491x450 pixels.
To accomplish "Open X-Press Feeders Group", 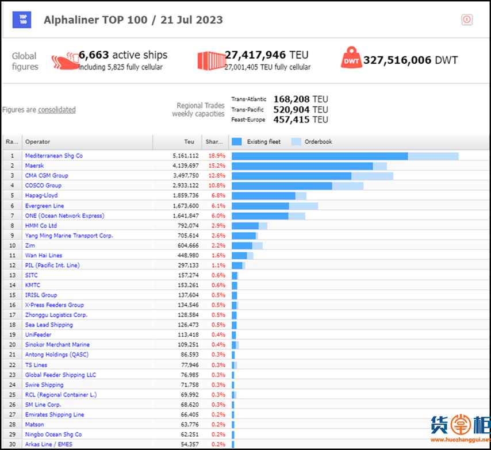I will [x=55, y=305].
